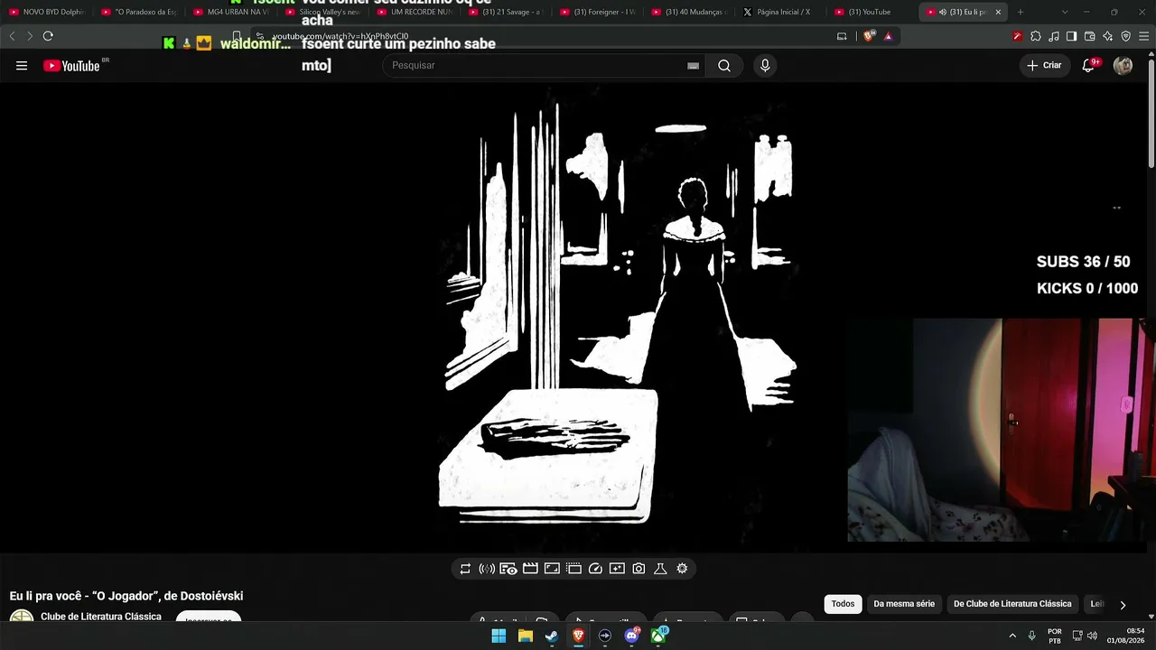Switch to the 21 Savage tab
1156x650 pixels.
point(506,12)
